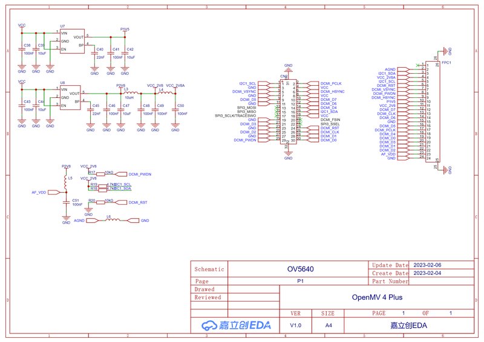This screenshot has height=342, width=484.
Task: Click the Reviewed field label
Action: click(208, 297)
